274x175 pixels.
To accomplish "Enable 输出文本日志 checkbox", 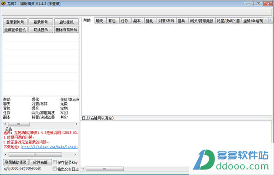I will [x=55, y=169].
